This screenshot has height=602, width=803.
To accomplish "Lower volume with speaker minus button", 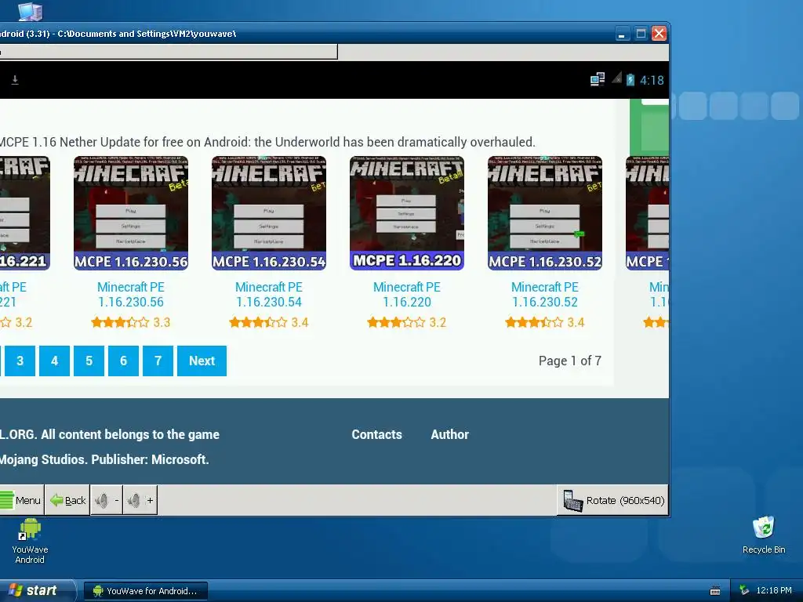I will [107, 500].
